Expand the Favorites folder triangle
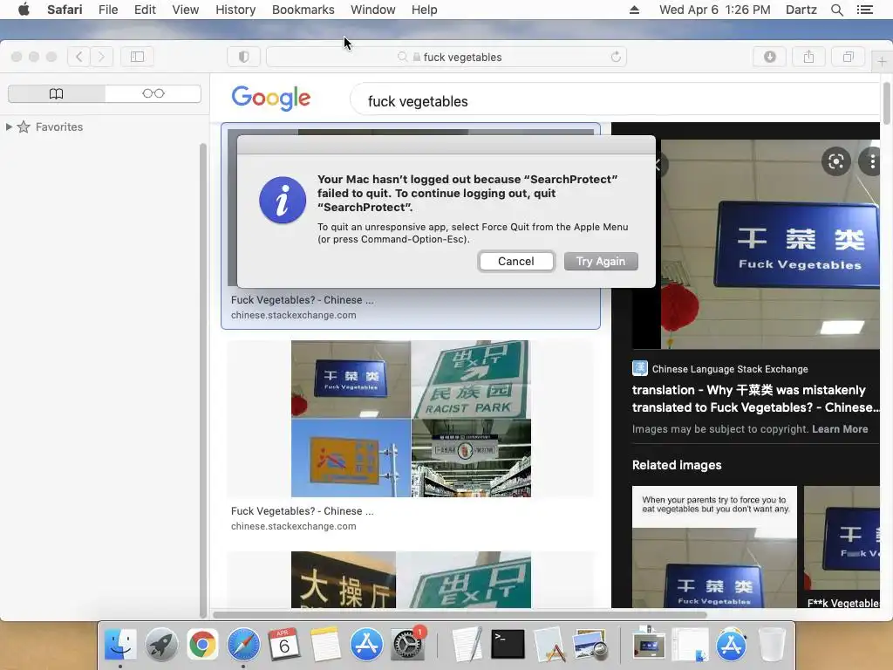The width and height of the screenshot is (893, 670). pos(9,126)
